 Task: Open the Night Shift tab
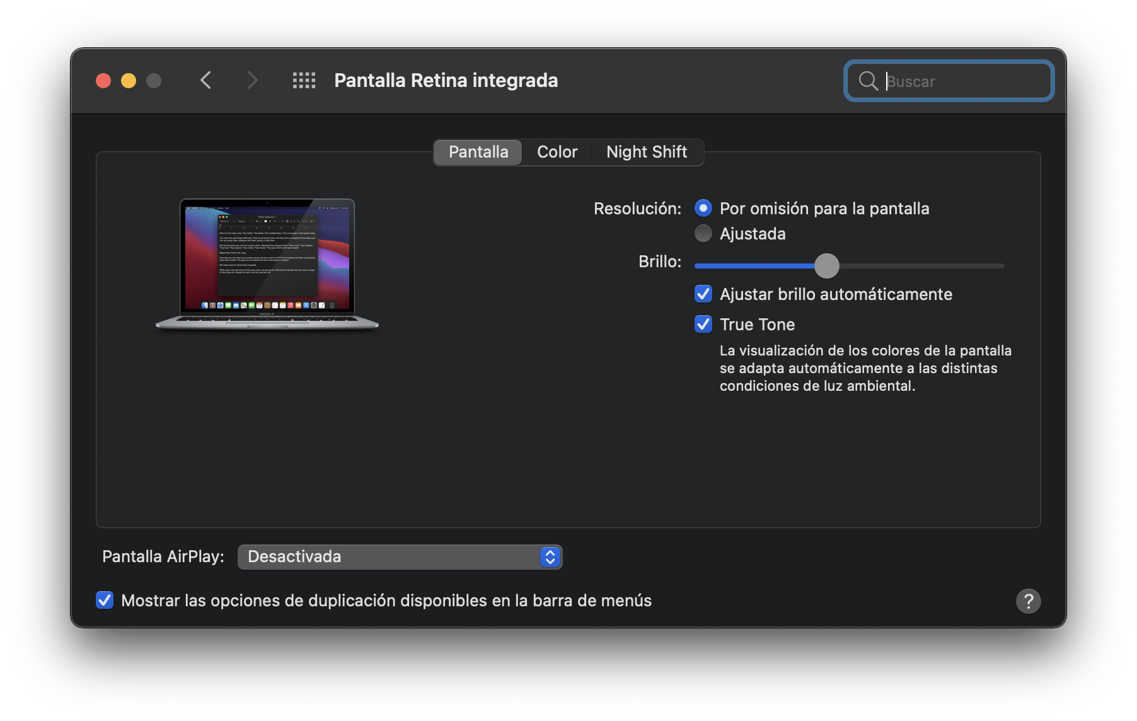(x=647, y=153)
